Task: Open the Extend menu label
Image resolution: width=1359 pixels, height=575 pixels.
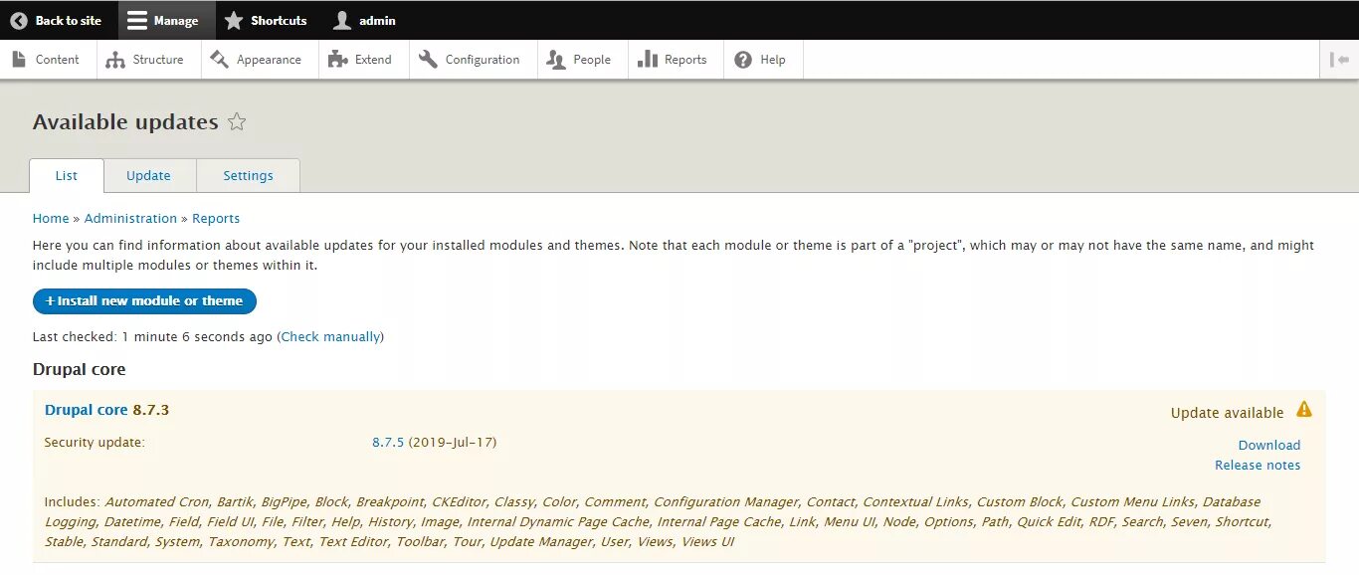Action: point(373,60)
